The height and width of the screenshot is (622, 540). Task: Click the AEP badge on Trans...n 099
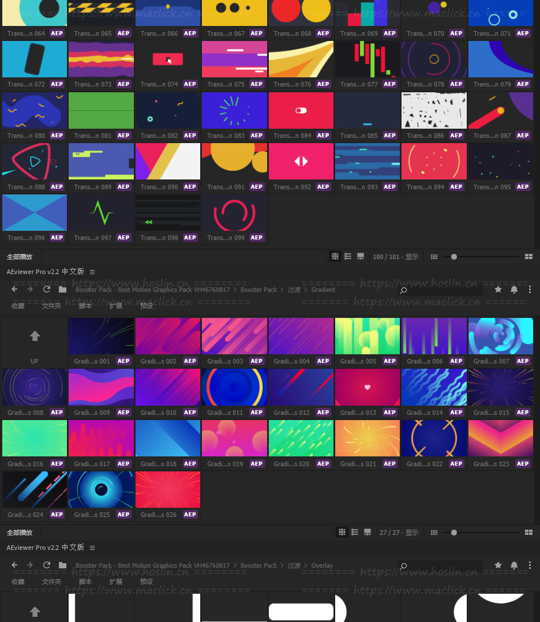coord(257,238)
